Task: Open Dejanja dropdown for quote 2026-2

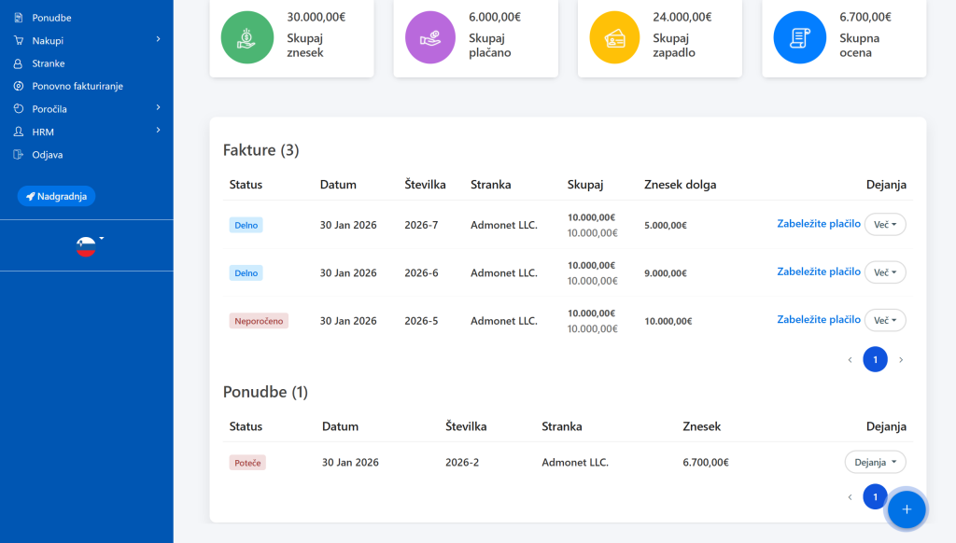Action: pyautogui.click(x=875, y=462)
